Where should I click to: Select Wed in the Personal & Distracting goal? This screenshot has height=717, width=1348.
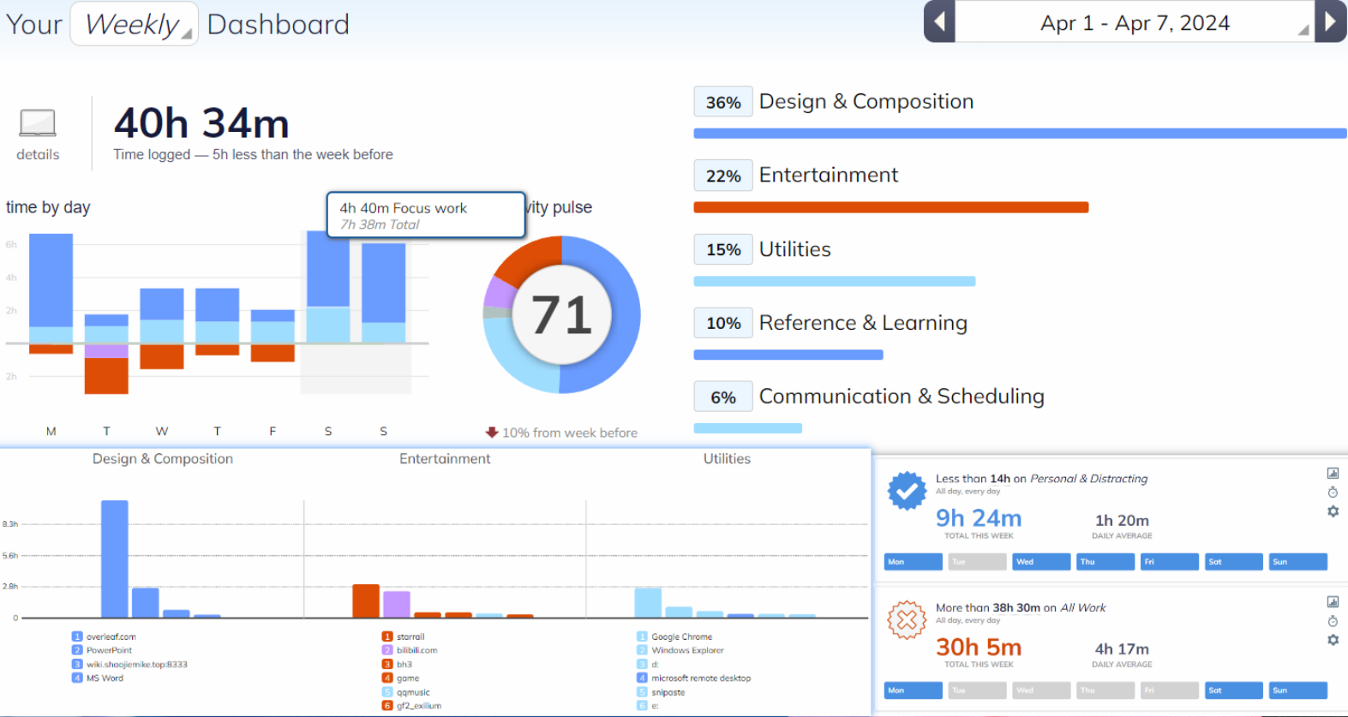pyautogui.click(x=1040, y=562)
